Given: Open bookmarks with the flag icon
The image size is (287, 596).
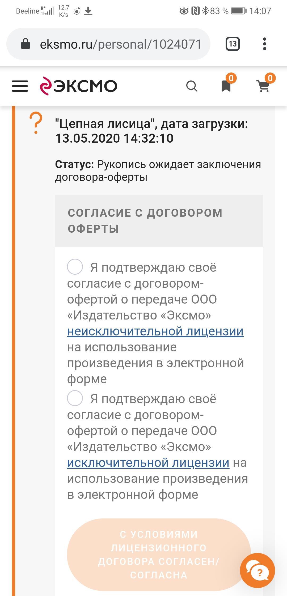Looking at the screenshot, I should [226, 86].
